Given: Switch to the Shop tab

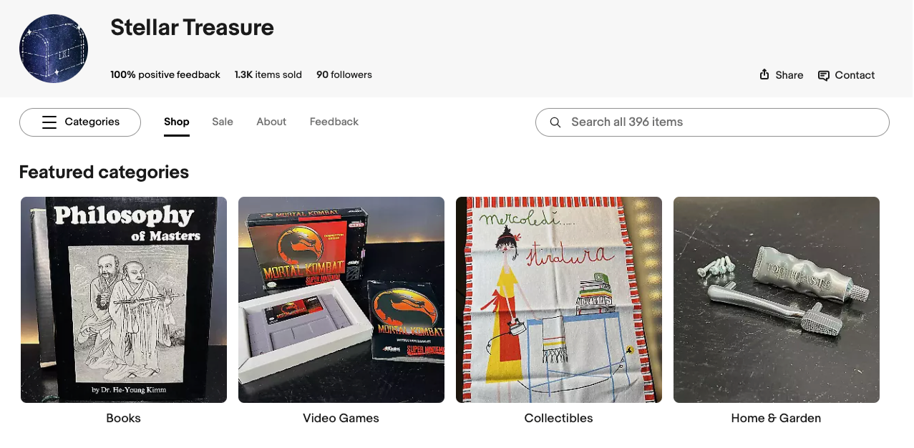Looking at the screenshot, I should point(177,122).
